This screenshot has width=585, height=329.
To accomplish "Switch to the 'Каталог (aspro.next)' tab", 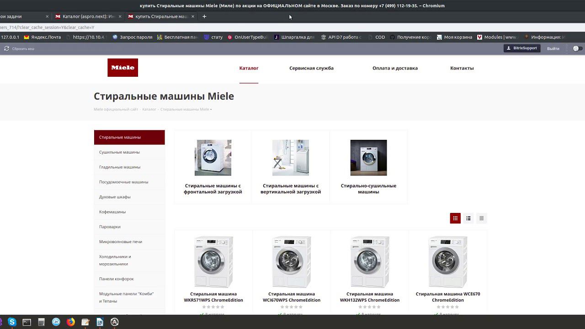I will 88,16.
